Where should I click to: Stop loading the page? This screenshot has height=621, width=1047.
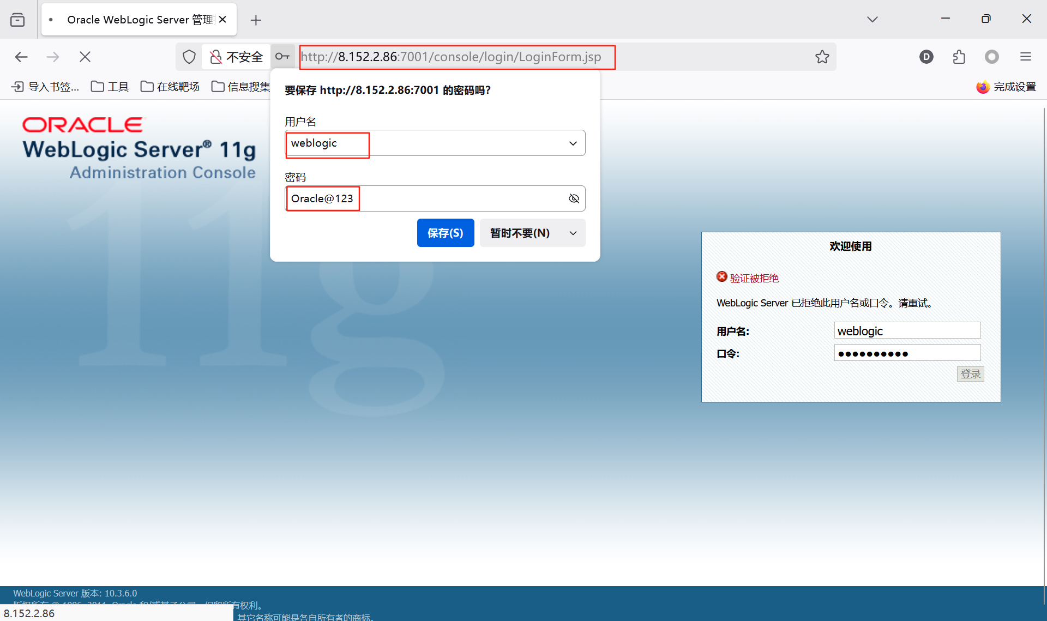pos(85,57)
